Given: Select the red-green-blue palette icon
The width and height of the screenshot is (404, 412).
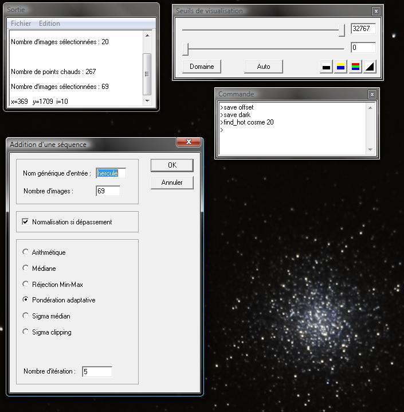Looking at the screenshot, I should (x=355, y=67).
